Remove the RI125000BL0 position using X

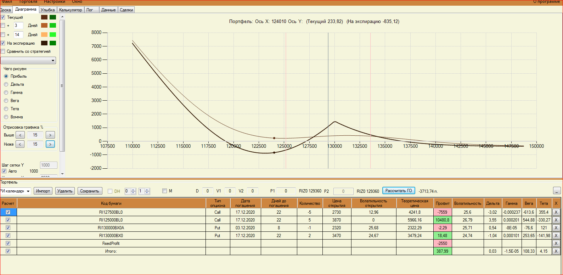(x=556, y=220)
